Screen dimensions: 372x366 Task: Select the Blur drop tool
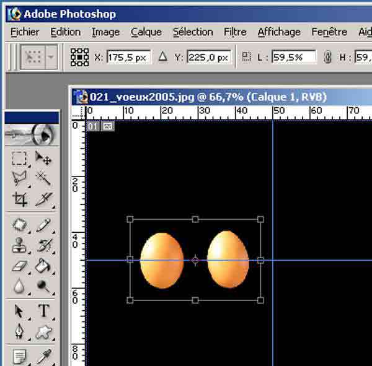click(x=19, y=286)
